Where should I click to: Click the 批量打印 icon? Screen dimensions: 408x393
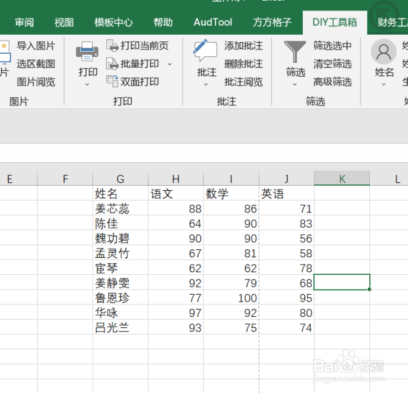pyautogui.click(x=112, y=64)
